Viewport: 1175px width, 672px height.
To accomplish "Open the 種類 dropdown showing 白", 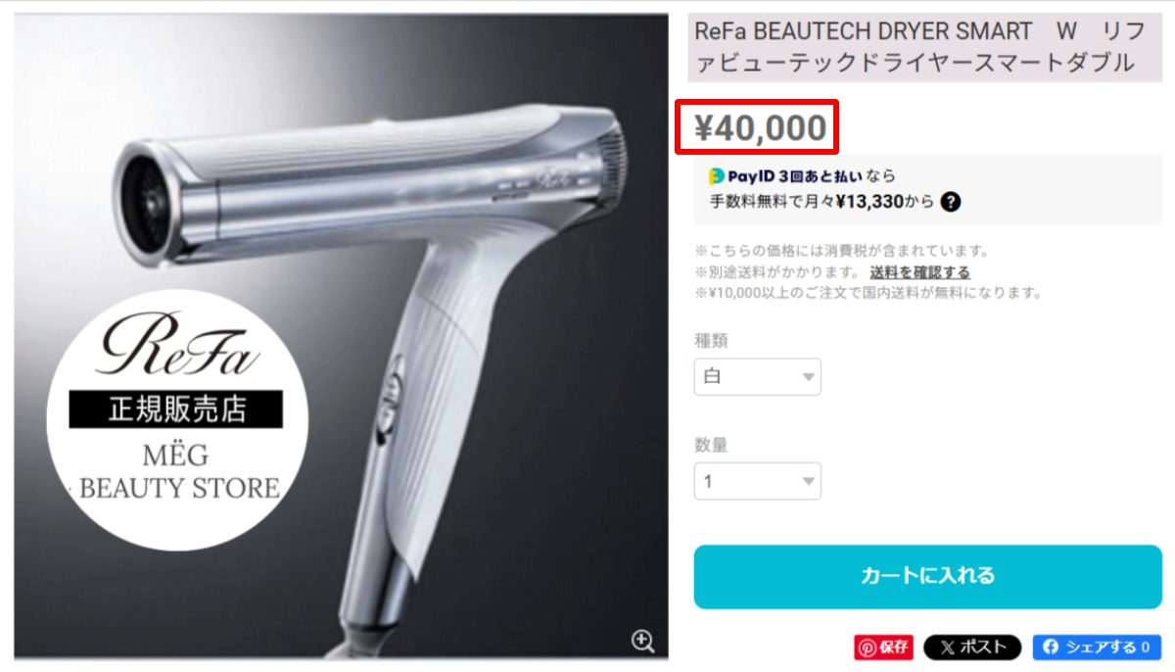I will click(x=758, y=377).
